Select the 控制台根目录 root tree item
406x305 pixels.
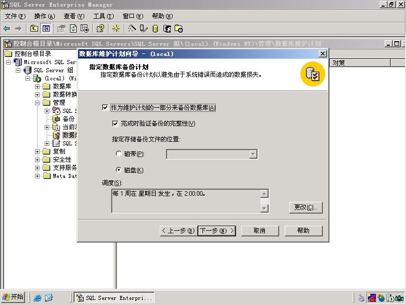pos(32,54)
